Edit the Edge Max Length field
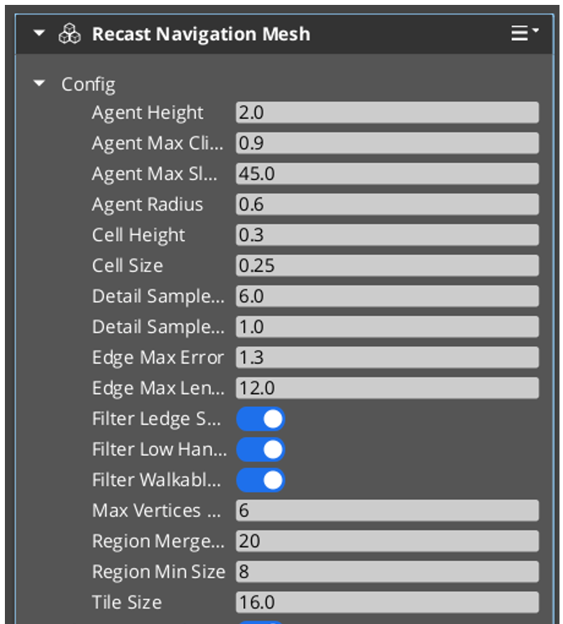The height and width of the screenshot is (624, 563). coord(387,388)
